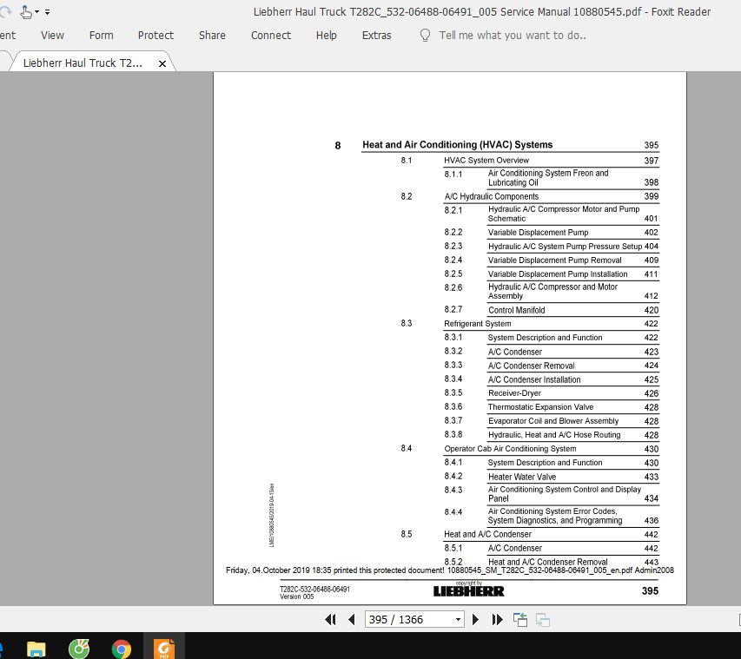Open the Share ribbon tab

pyautogui.click(x=212, y=36)
